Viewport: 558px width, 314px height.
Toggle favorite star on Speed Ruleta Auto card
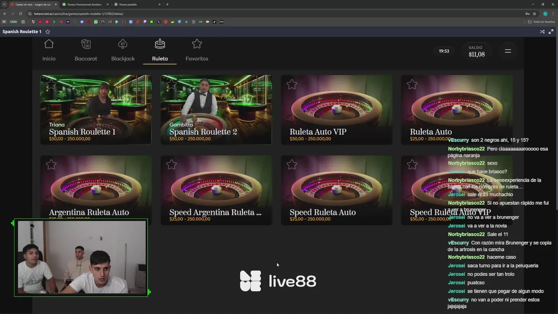coord(292,164)
